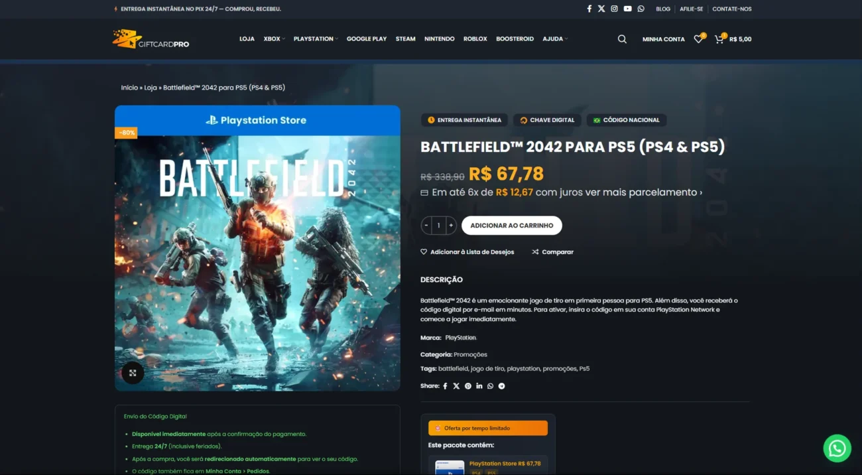The height and width of the screenshot is (475, 862).
Task: Click the -80% discount label
Action: 126,133
